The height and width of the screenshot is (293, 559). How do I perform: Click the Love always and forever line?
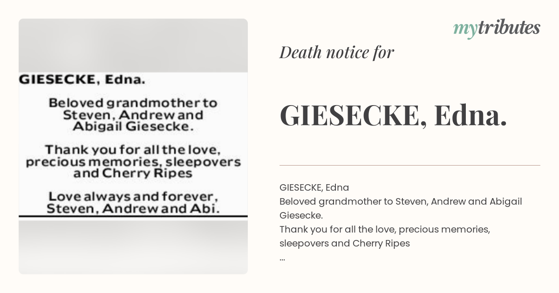point(133,196)
